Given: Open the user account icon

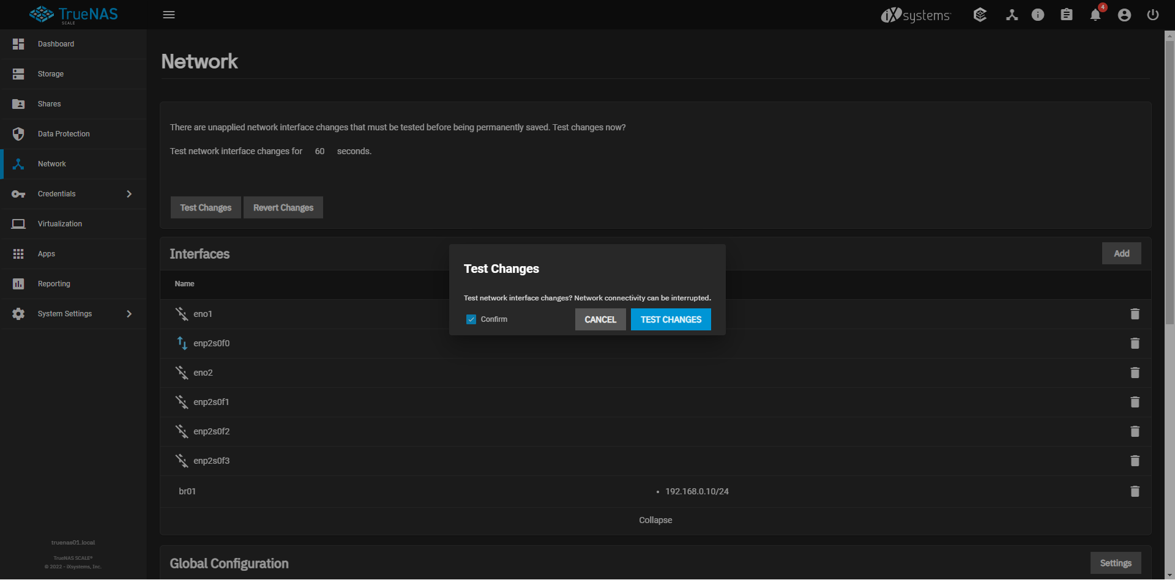Looking at the screenshot, I should pos(1124,15).
